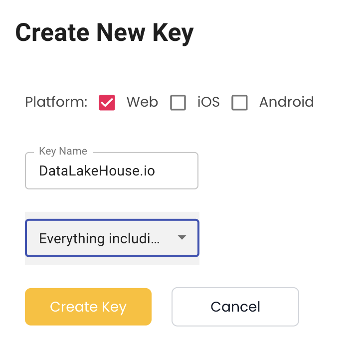
Task: Focus the Key Name input field
Action: click(x=112, y=171)
